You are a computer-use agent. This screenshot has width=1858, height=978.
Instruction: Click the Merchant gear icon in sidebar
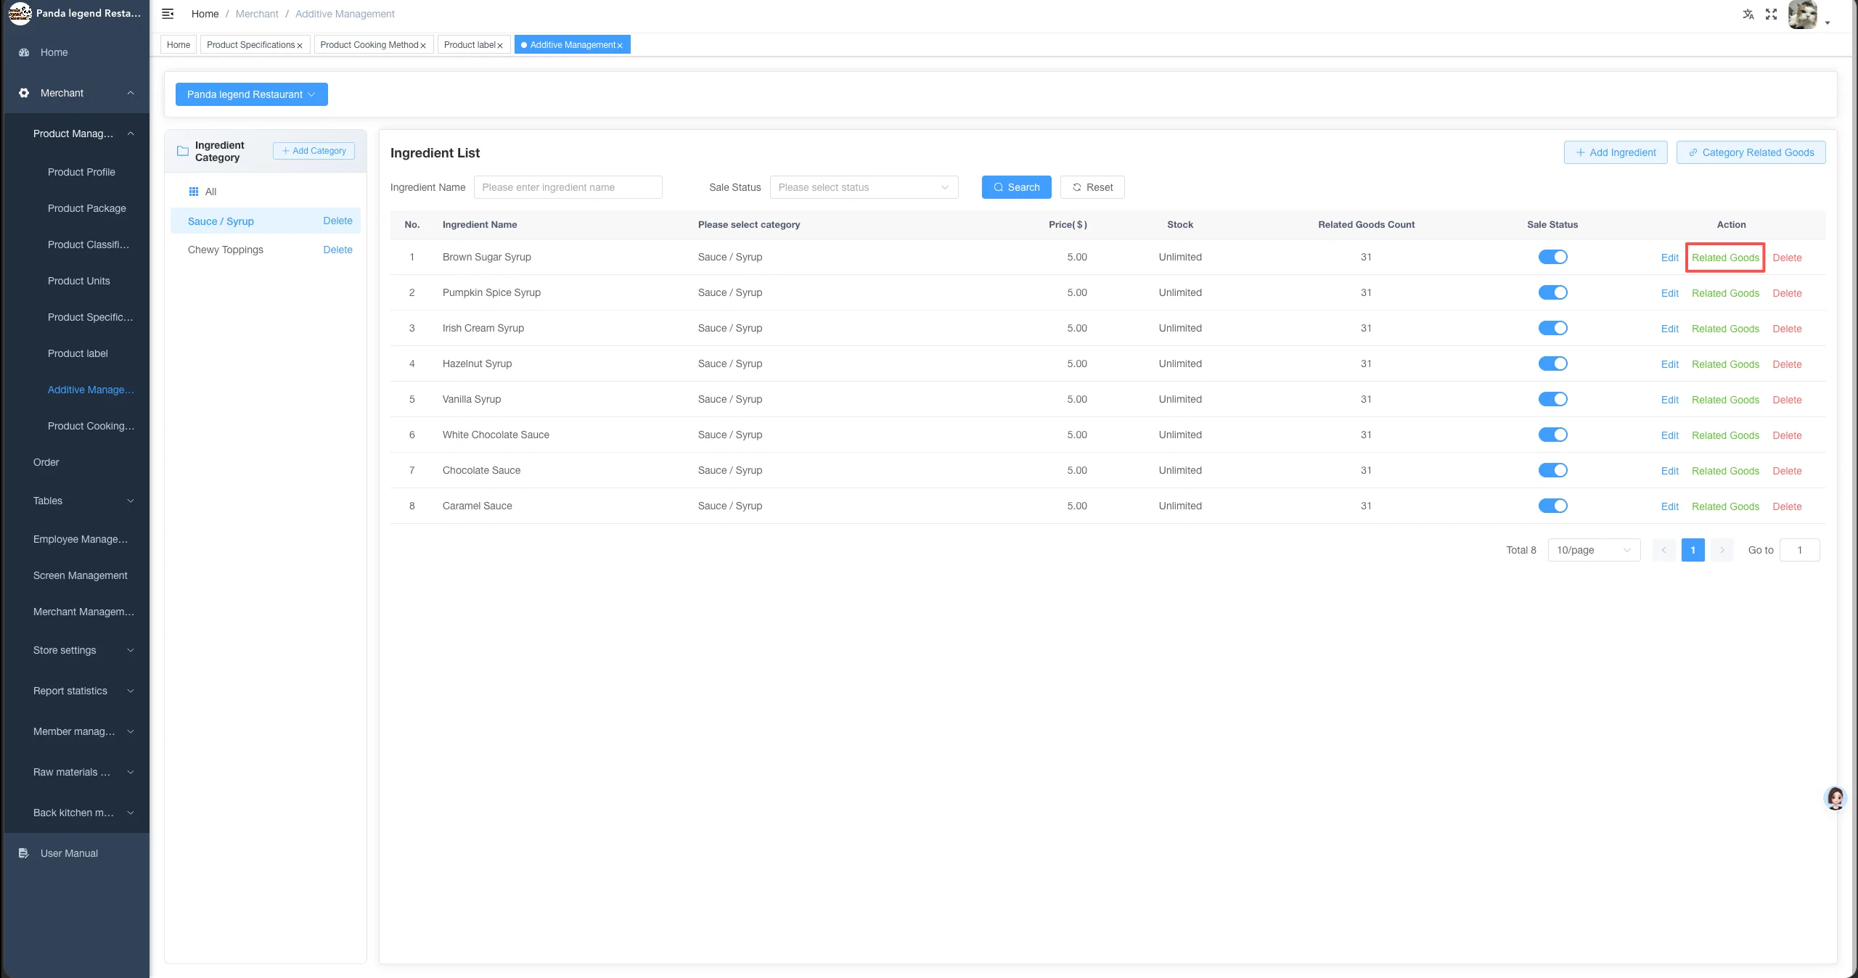click(x=24, y=93)
